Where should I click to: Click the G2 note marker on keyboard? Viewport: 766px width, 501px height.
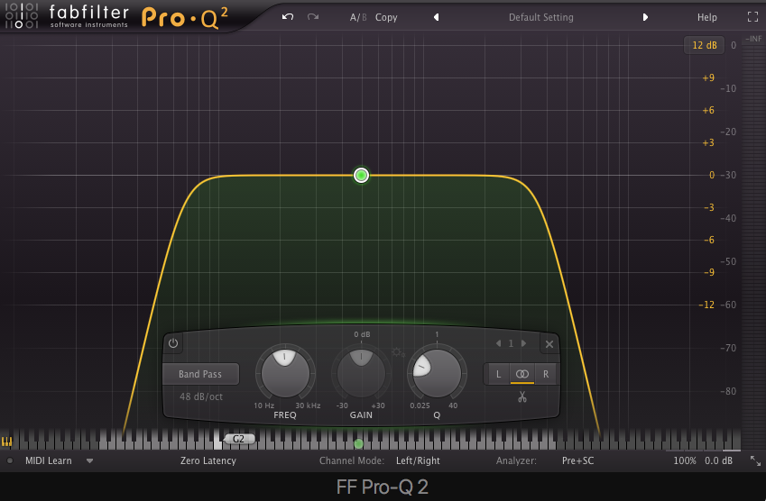[x=238, y=439]
